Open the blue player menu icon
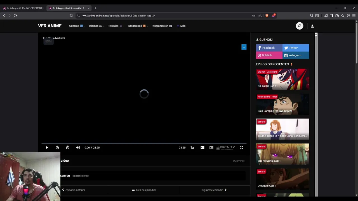Viewport: 358px width, 201px height. [x=244, y=47]
